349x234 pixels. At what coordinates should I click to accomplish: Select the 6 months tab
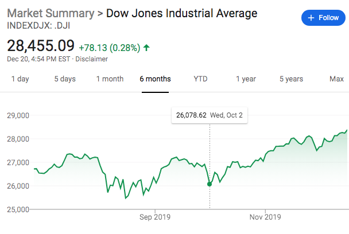click(x=155, y=79)
